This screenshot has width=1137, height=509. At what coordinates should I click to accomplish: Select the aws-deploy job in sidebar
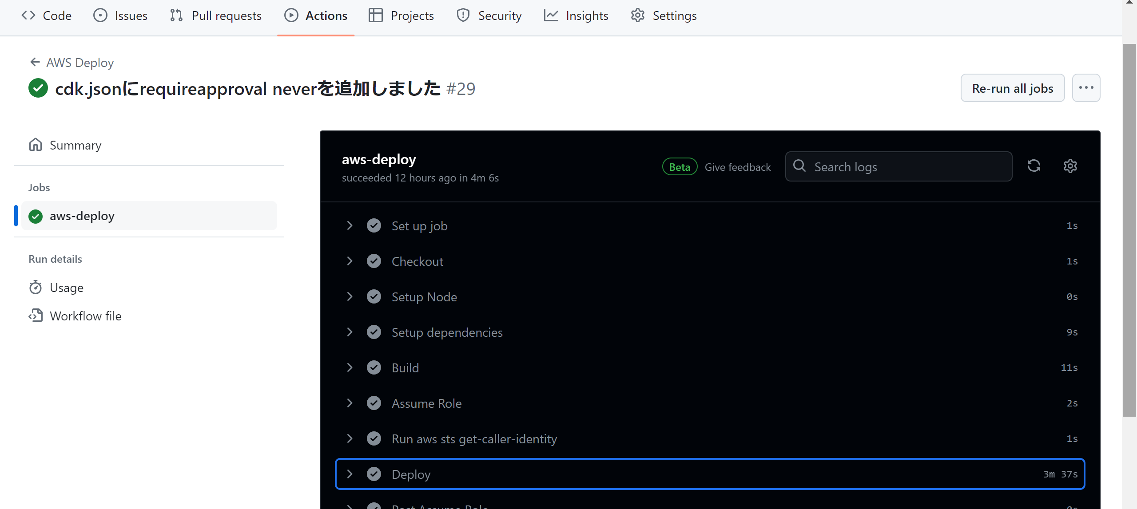tap(82, 216)
